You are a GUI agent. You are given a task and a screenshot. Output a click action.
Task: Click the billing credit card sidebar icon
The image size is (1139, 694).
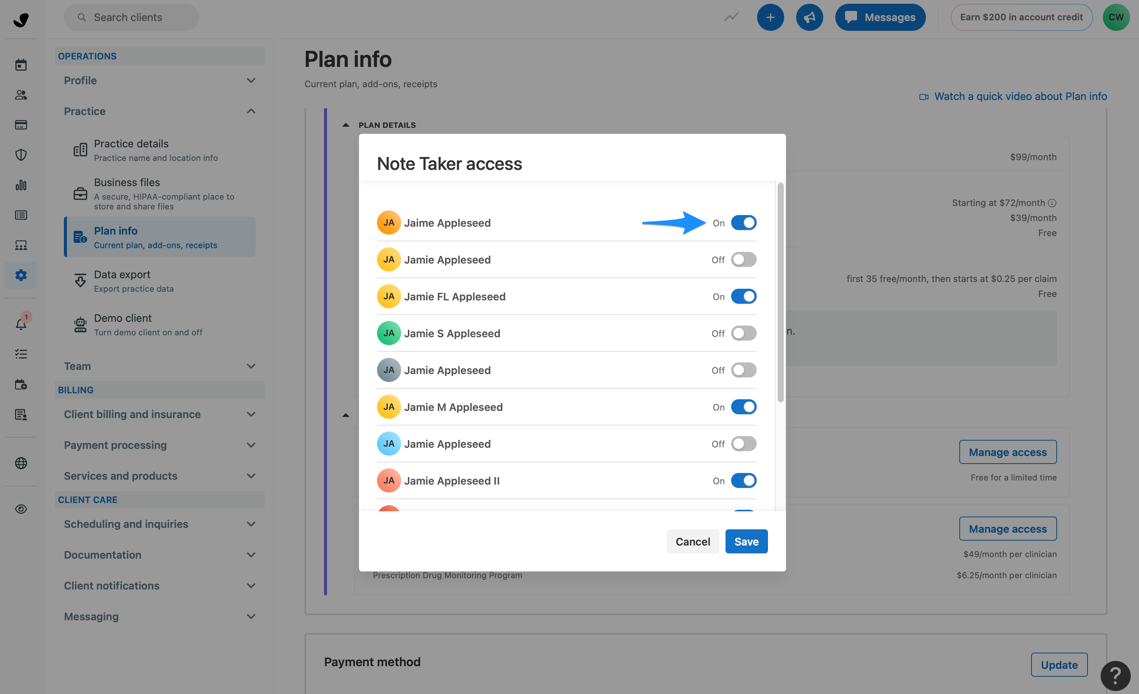pos(21,125)
